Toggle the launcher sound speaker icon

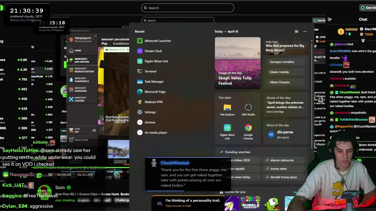tap(94, 130)
